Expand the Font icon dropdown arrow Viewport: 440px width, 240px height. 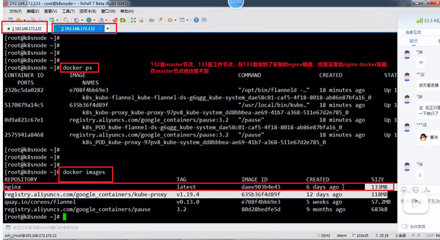(x=107, y=20)
